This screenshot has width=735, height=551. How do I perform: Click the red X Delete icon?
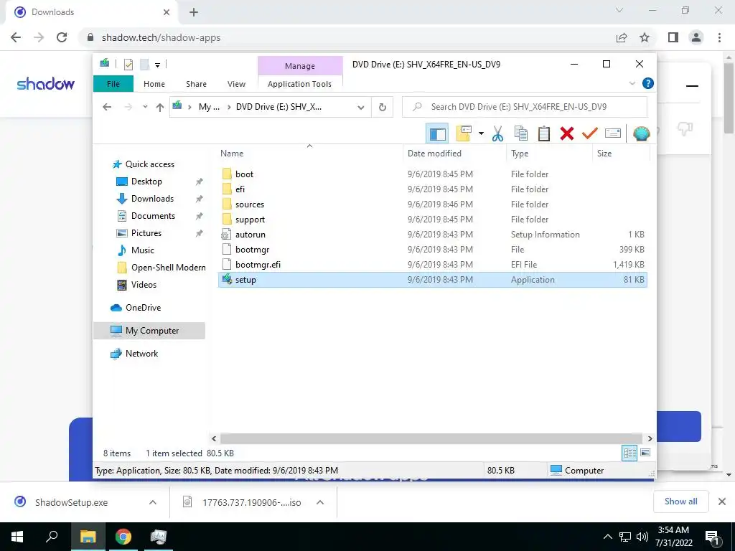[567, 134]
